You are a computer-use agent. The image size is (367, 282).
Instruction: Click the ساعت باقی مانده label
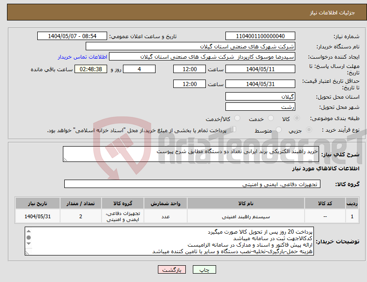52,69
